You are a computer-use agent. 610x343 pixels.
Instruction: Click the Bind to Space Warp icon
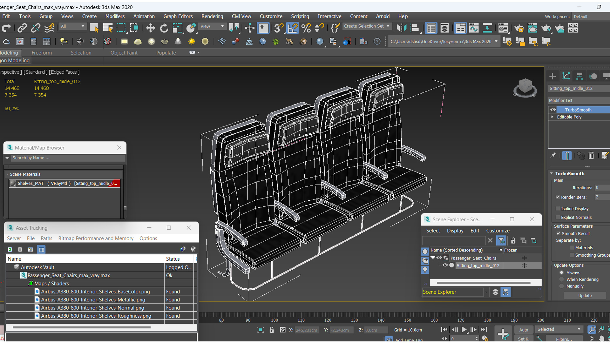pos(49,28)
